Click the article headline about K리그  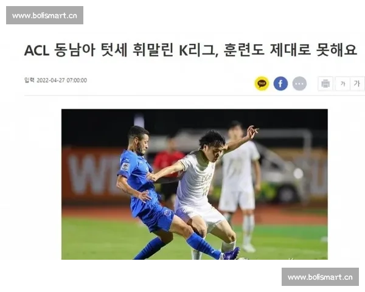(x=190, y=50)
